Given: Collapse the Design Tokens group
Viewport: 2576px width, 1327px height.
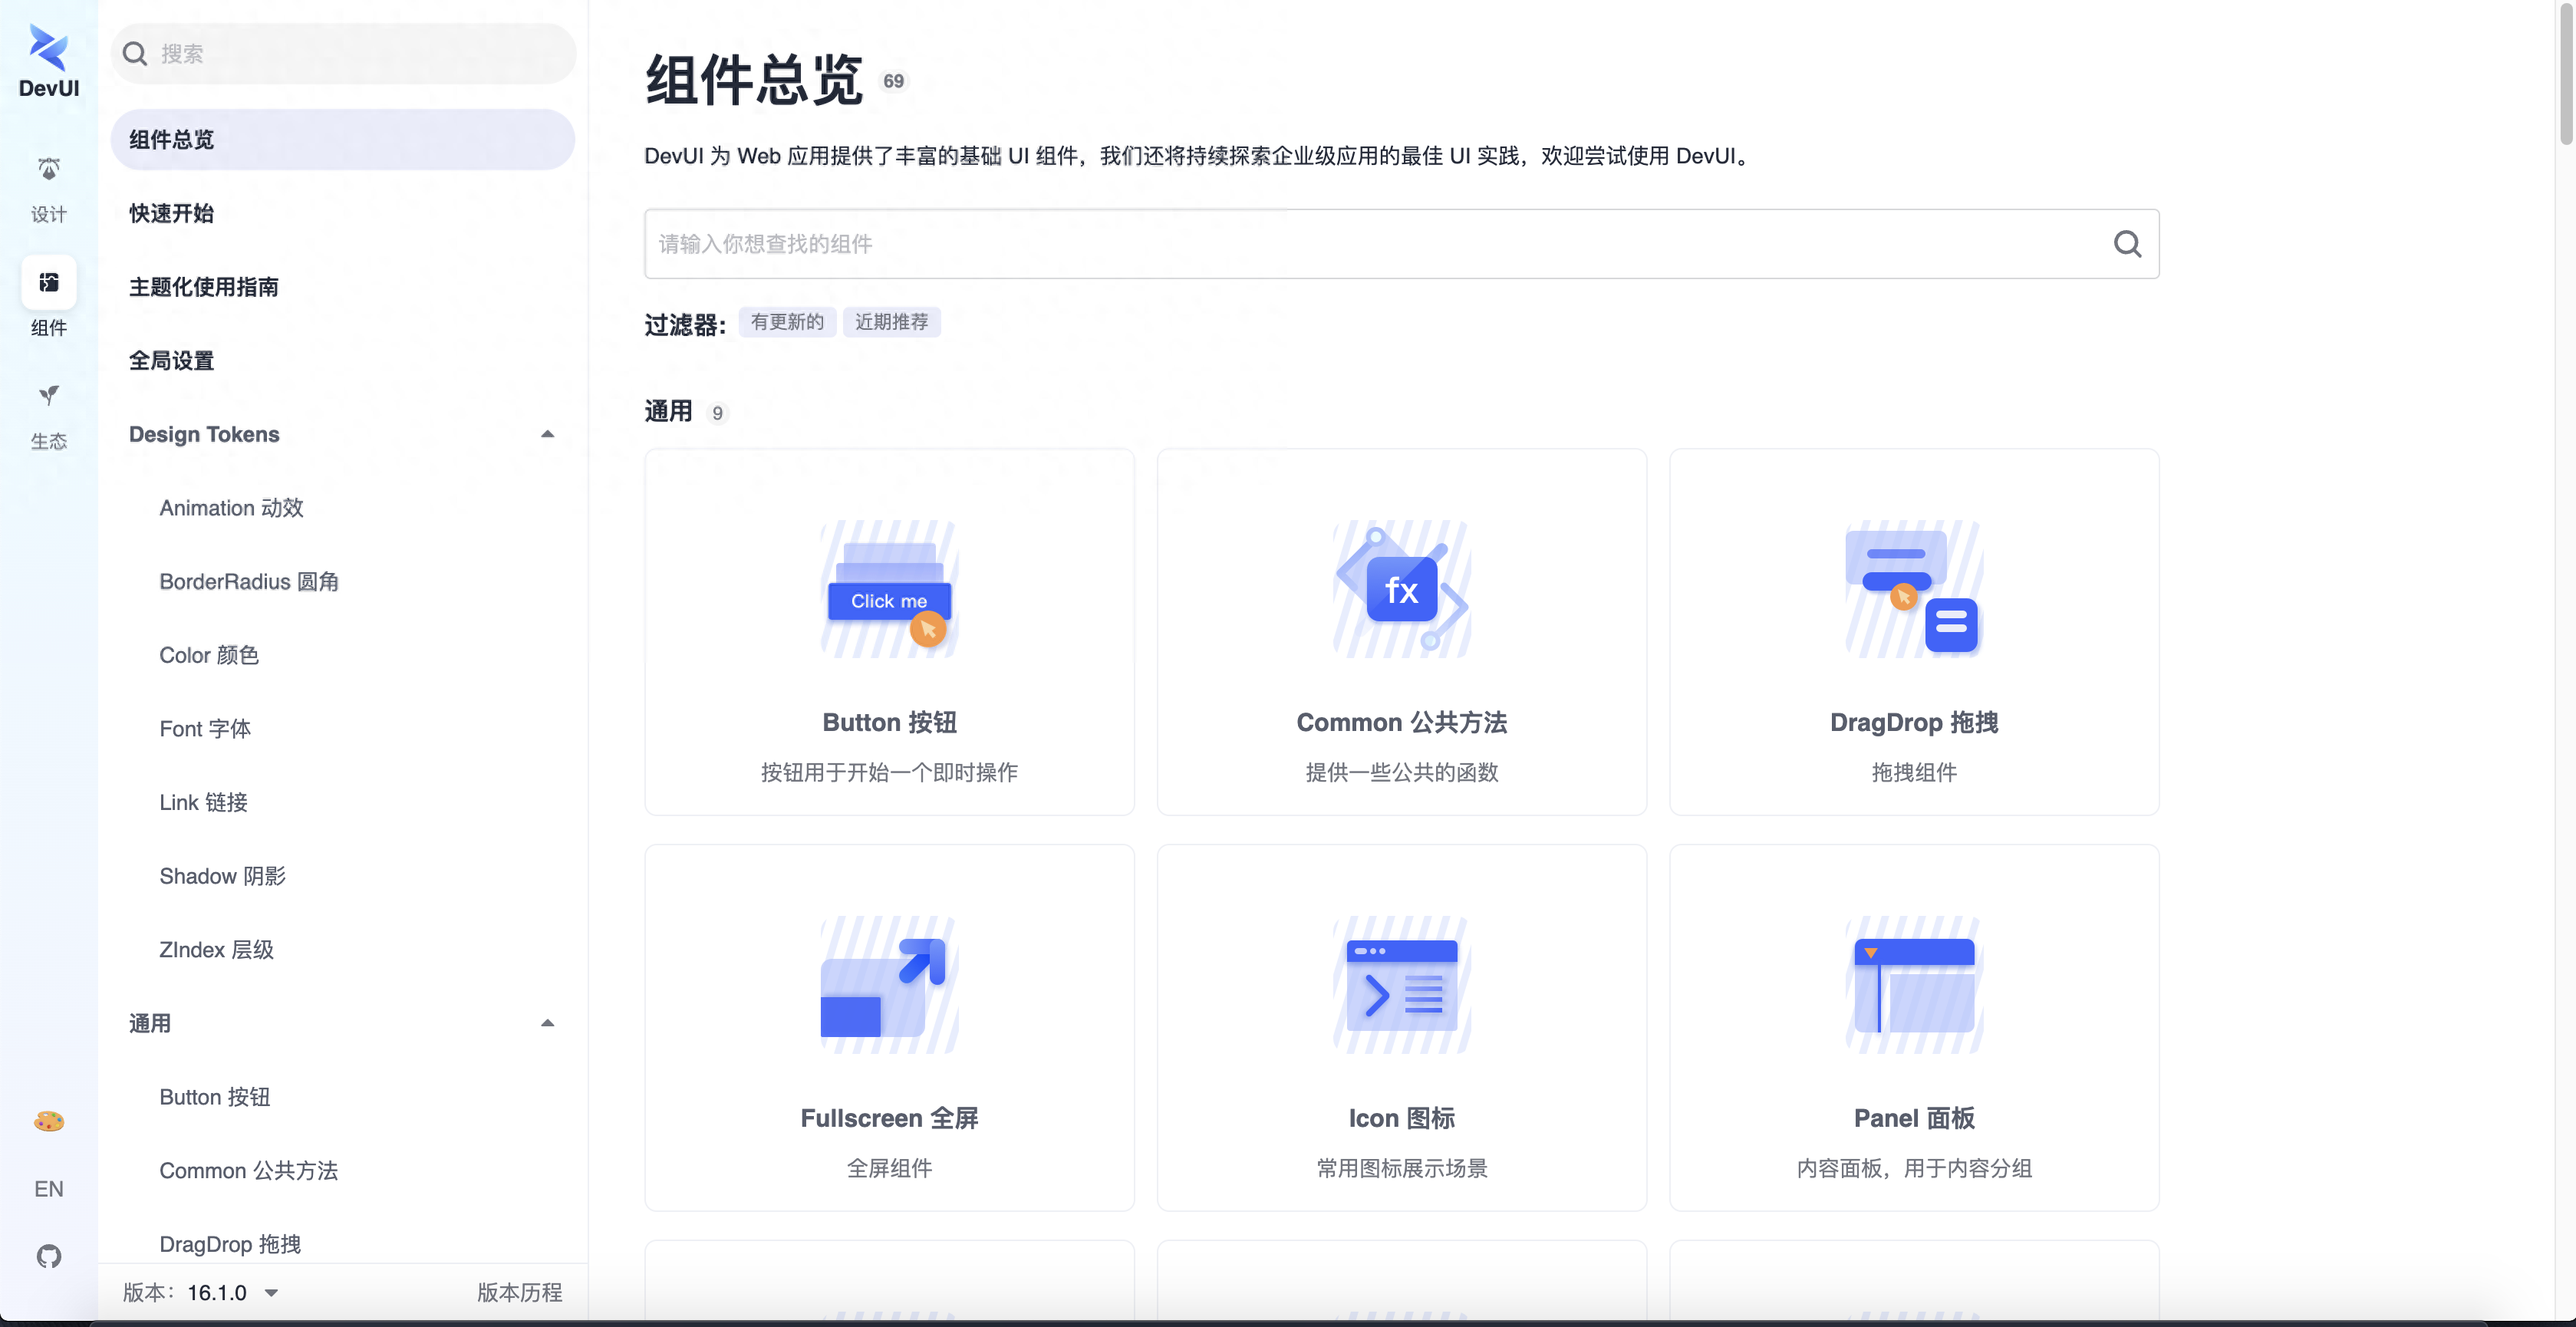Looking at the screenshot, I should coord(547,434).
